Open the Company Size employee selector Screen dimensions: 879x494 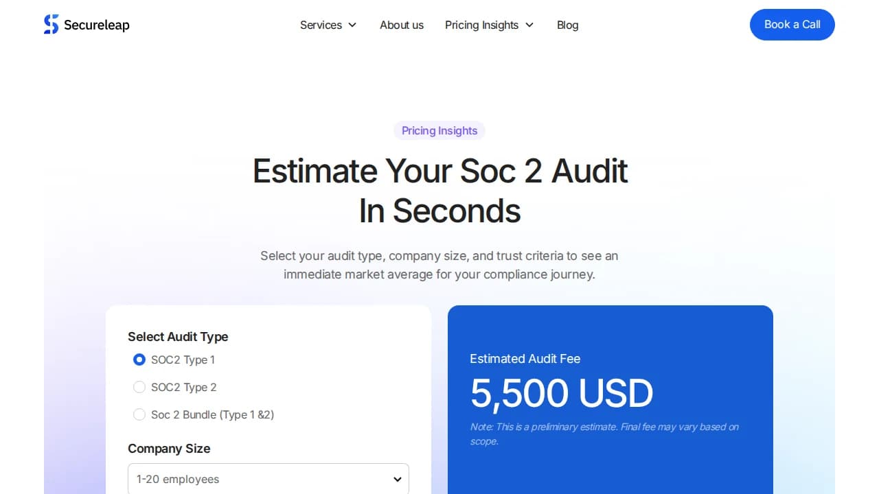pos(268,479)
